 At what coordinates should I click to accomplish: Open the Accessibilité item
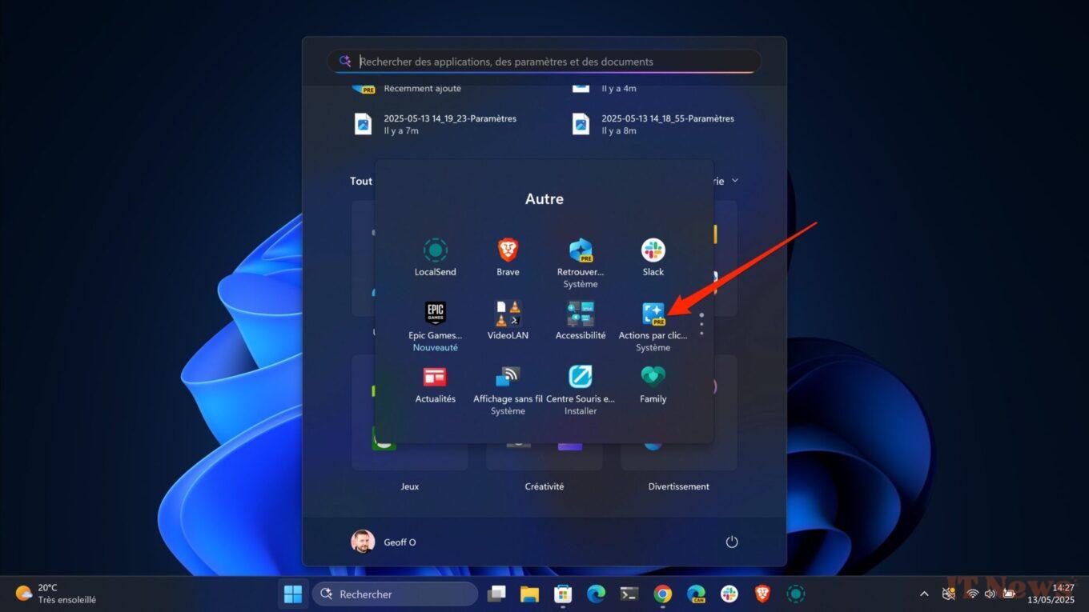[581, 320]
